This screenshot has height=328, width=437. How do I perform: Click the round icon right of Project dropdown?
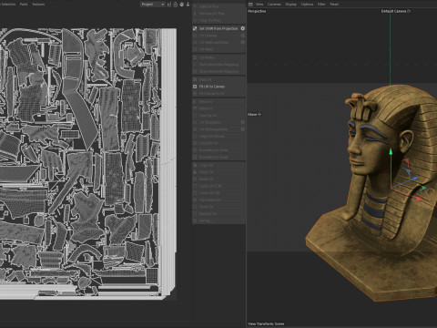pos(181,5)
